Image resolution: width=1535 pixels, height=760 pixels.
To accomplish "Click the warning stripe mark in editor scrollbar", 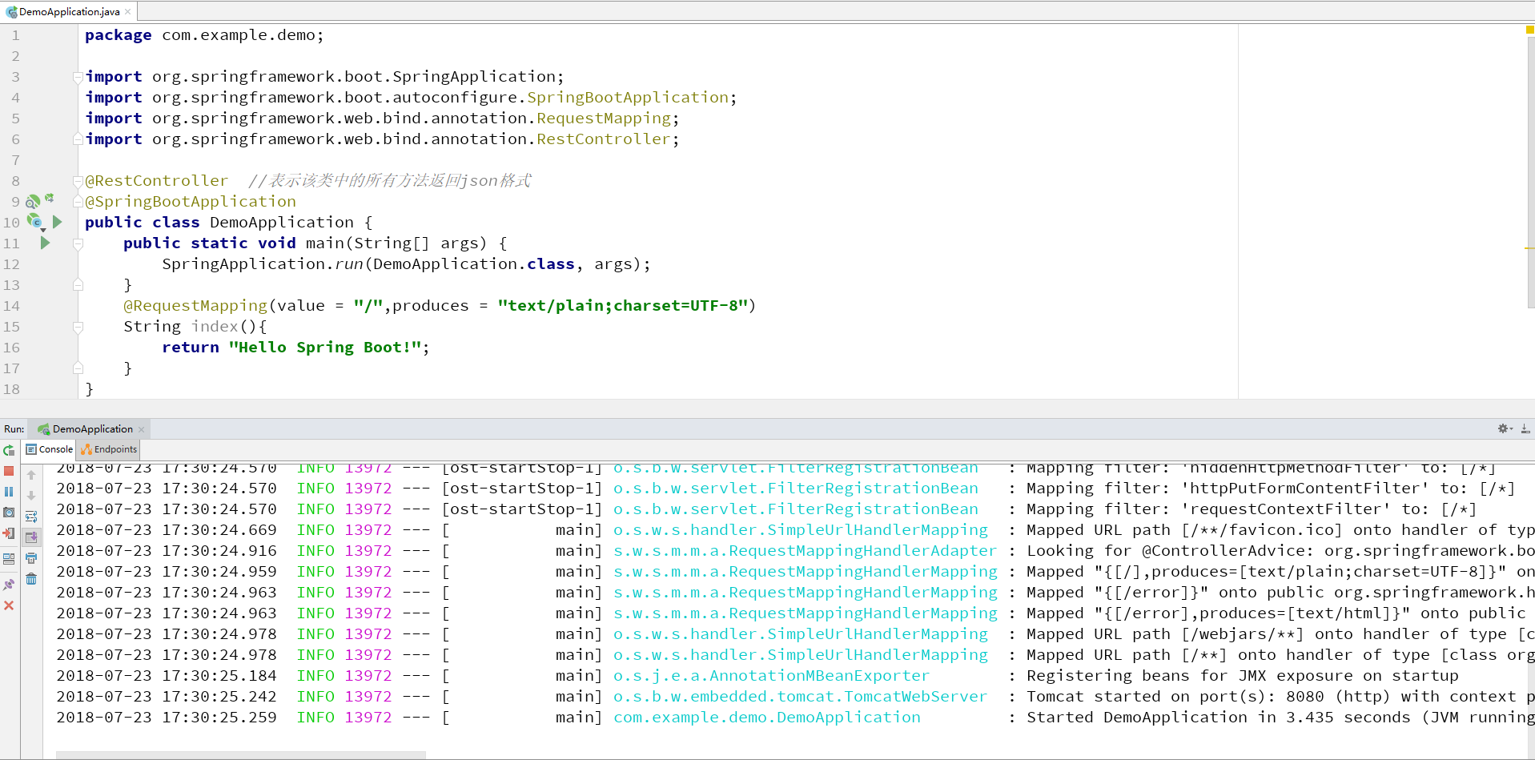I will [1529, 248].
